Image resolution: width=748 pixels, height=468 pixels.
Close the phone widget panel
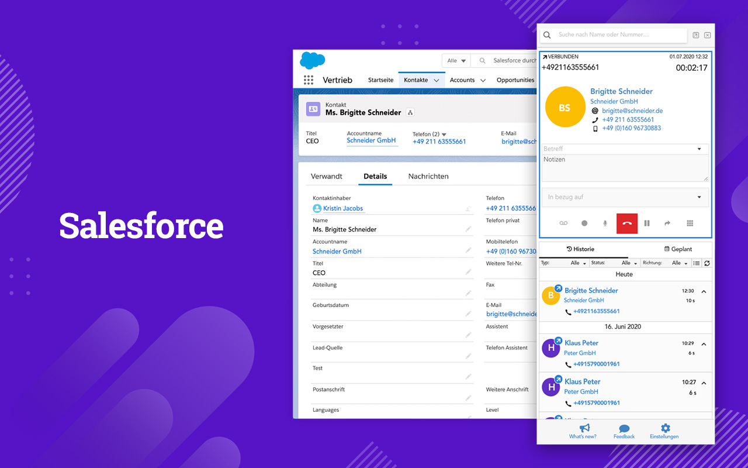707,35
